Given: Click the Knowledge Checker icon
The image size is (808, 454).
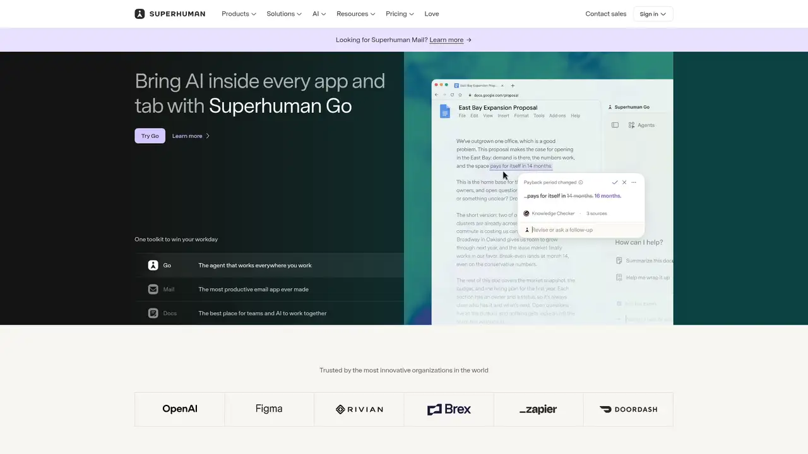Looking at the screenshot, I should coord(526,213).
